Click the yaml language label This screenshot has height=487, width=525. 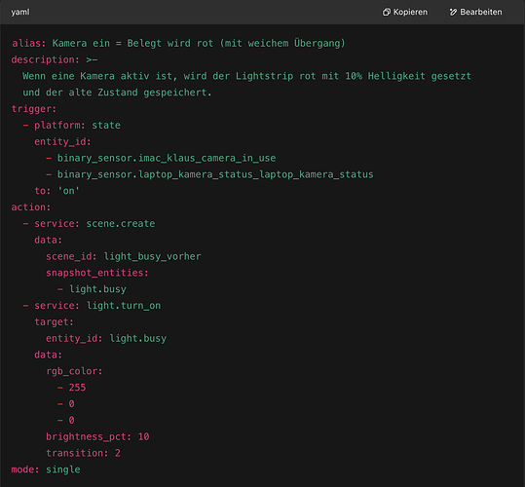pyautogui.click(x=20, y=12)
